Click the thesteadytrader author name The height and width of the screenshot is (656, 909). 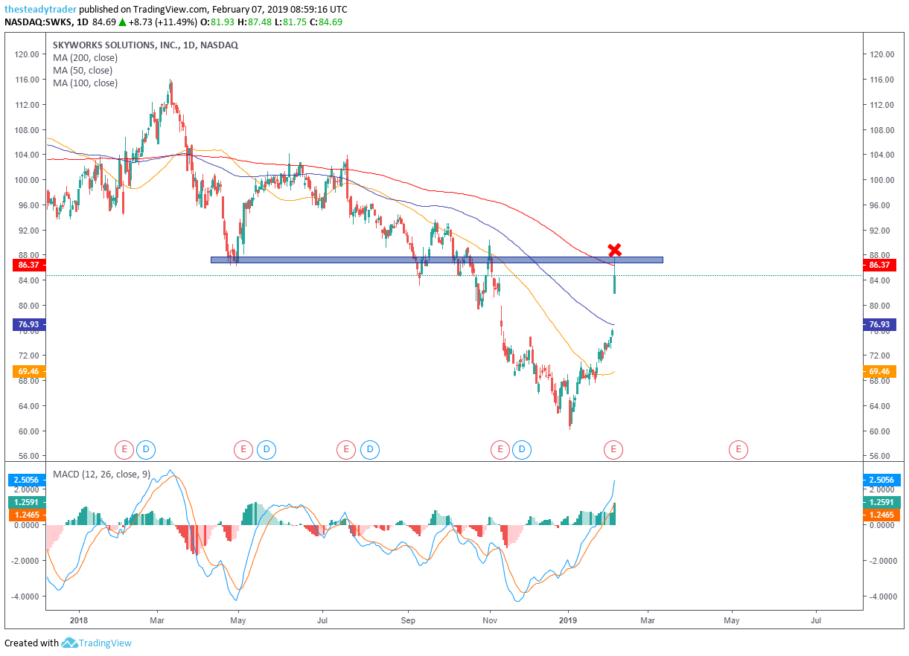(39, 10)
